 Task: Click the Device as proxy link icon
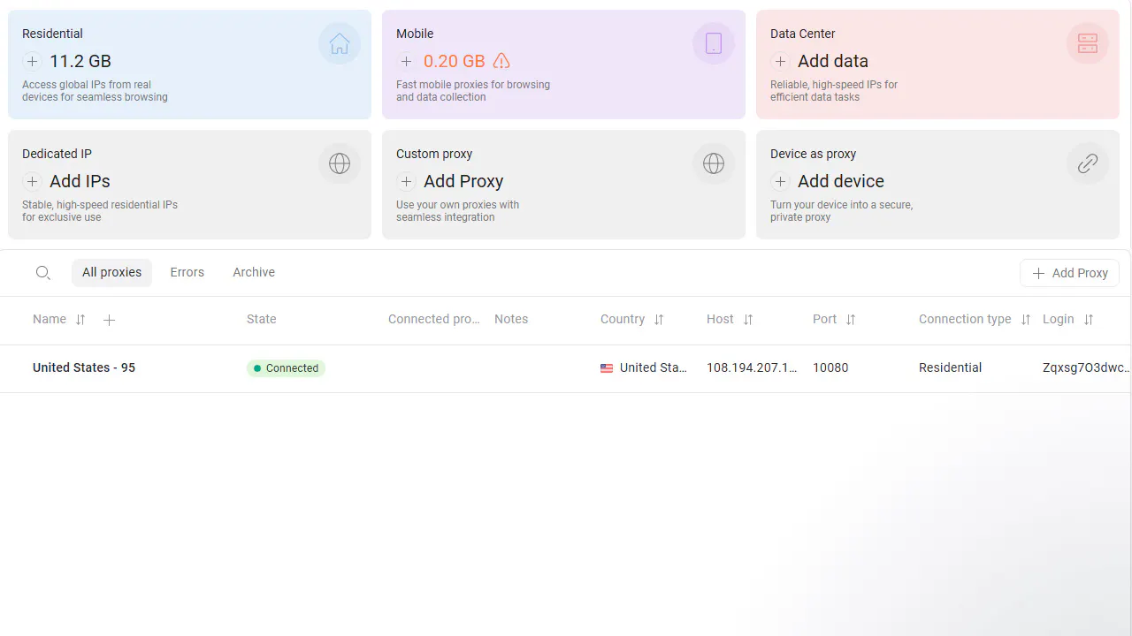[1088, 163]
